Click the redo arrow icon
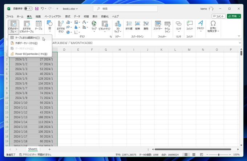 pyautogui.click(x=50, y=9)
